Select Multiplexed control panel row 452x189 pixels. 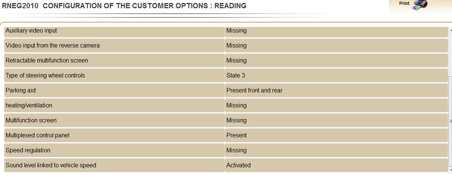pyautogui.click(x=226, y=135)
